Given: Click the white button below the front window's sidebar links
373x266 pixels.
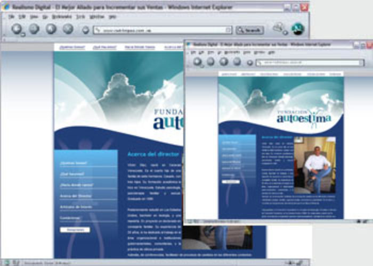Looking at the screenshot, I should (231, 182).
